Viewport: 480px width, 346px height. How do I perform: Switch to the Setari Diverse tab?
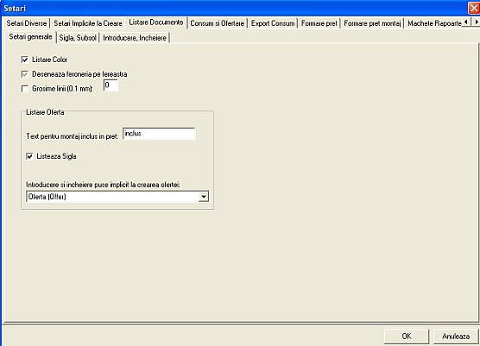click(x=27, y=23)
